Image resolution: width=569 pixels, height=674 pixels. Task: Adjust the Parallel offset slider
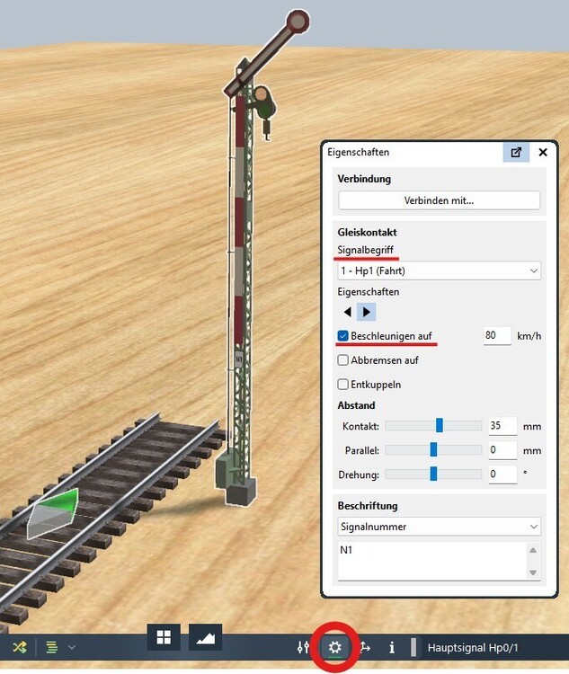[433, 449]
